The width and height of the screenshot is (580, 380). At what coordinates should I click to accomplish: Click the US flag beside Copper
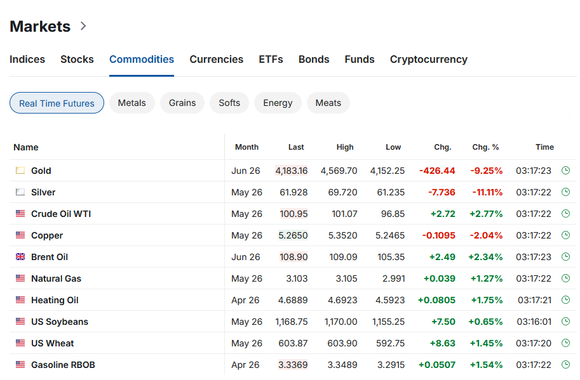(x=20, y=235)
